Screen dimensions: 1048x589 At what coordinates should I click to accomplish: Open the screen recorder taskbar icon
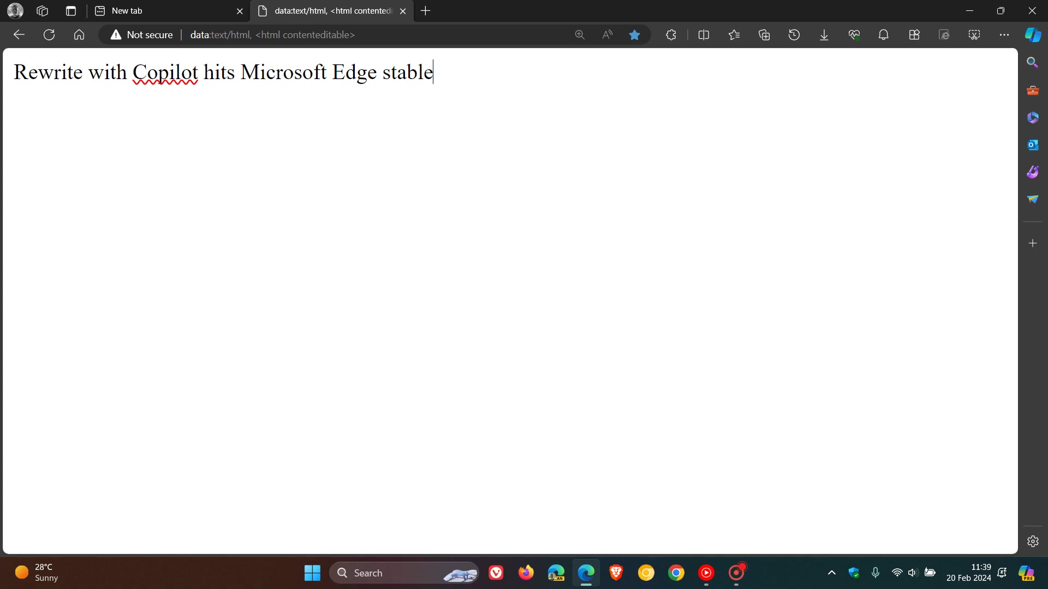click(x=737, y=573)
